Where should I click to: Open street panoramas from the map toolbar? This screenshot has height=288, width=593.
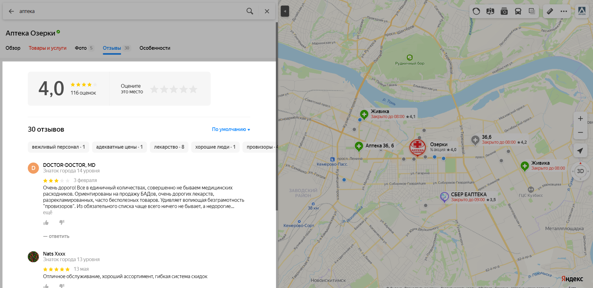pos(490,11)
